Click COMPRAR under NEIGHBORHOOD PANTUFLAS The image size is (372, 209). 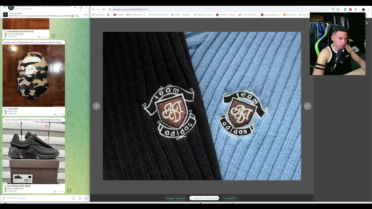tap(12, 37)
